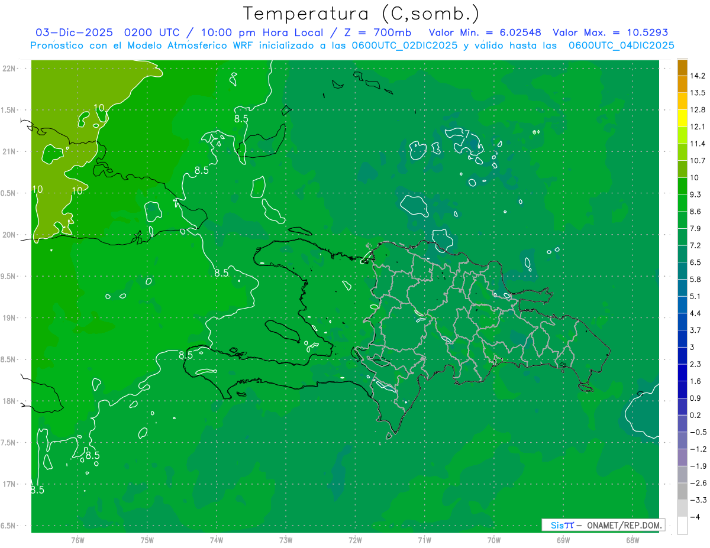This screenshot has width=710, height=548.
Task: Pick the yellow swatch between 12.1 and 12.8
Action: point(682,118)
